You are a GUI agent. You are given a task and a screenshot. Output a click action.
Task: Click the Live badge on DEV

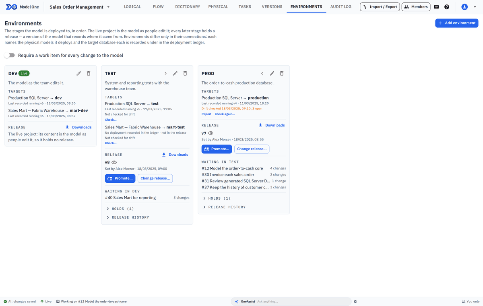coord(24,73)
